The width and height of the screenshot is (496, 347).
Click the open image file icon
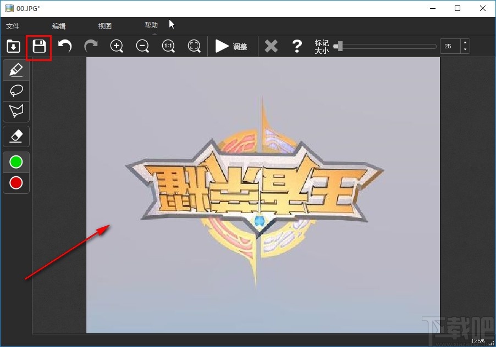point(13,47)
